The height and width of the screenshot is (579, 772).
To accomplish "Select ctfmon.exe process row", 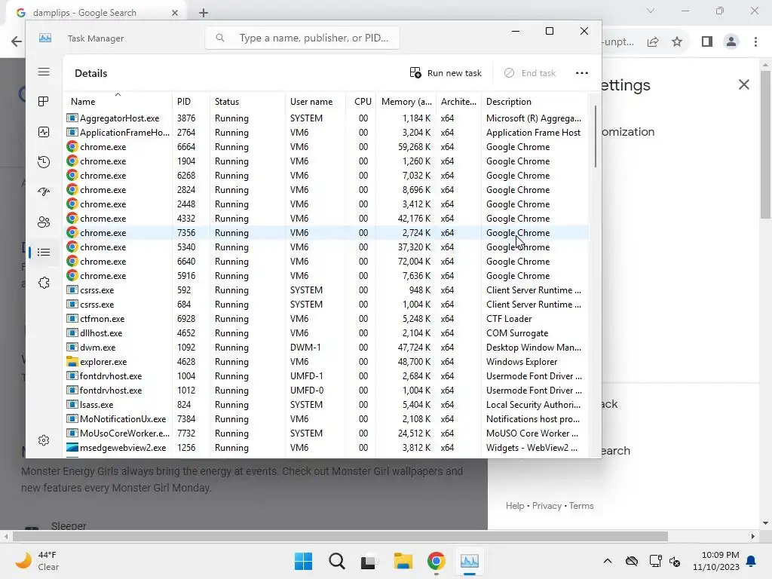I will pos(326,319).
